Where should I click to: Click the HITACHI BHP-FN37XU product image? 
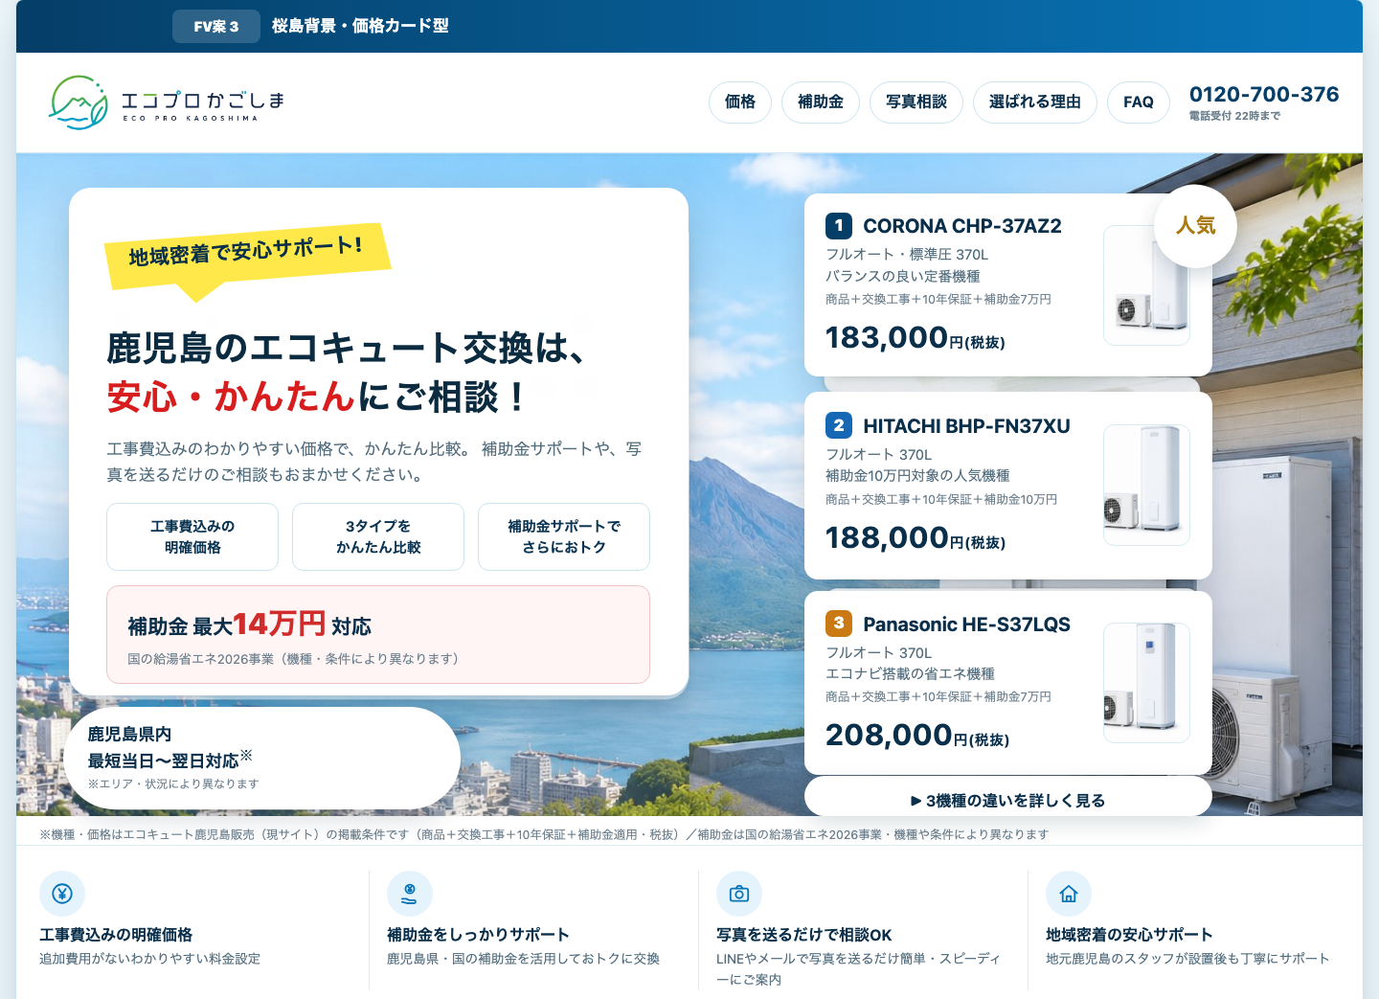point(1146,486)
